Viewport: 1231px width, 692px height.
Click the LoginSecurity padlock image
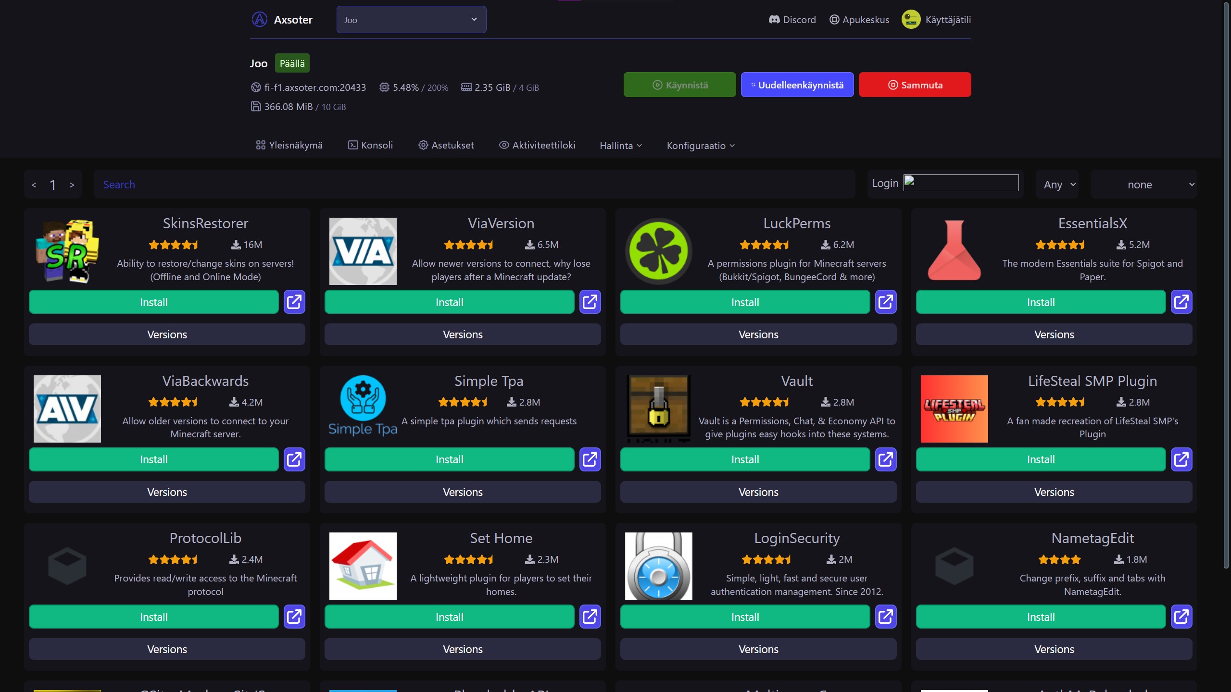click(659, 566)
